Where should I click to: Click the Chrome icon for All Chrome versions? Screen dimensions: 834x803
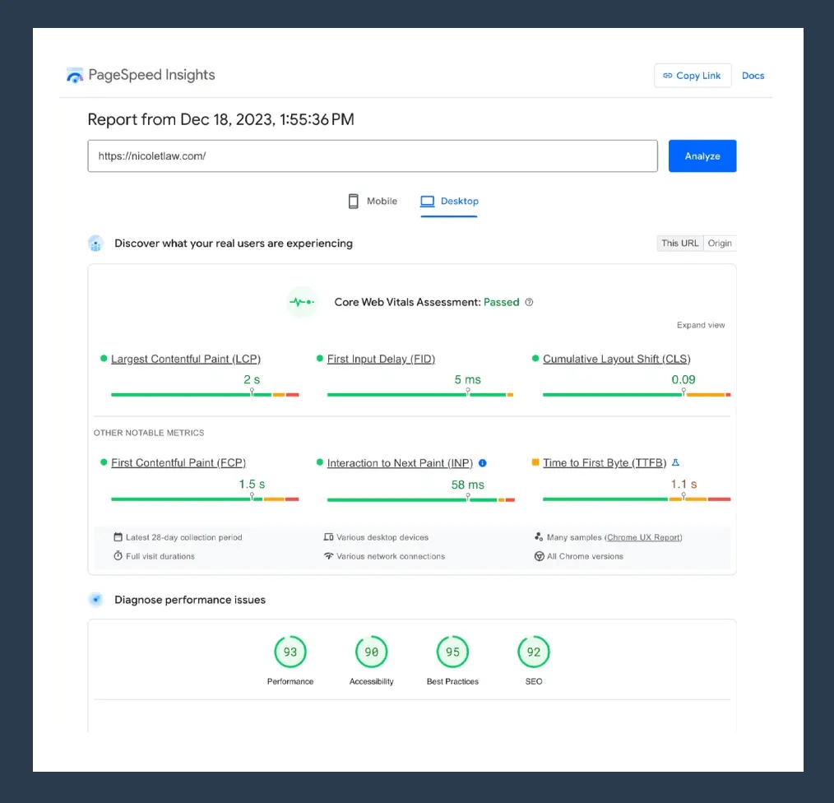point(539,556)
